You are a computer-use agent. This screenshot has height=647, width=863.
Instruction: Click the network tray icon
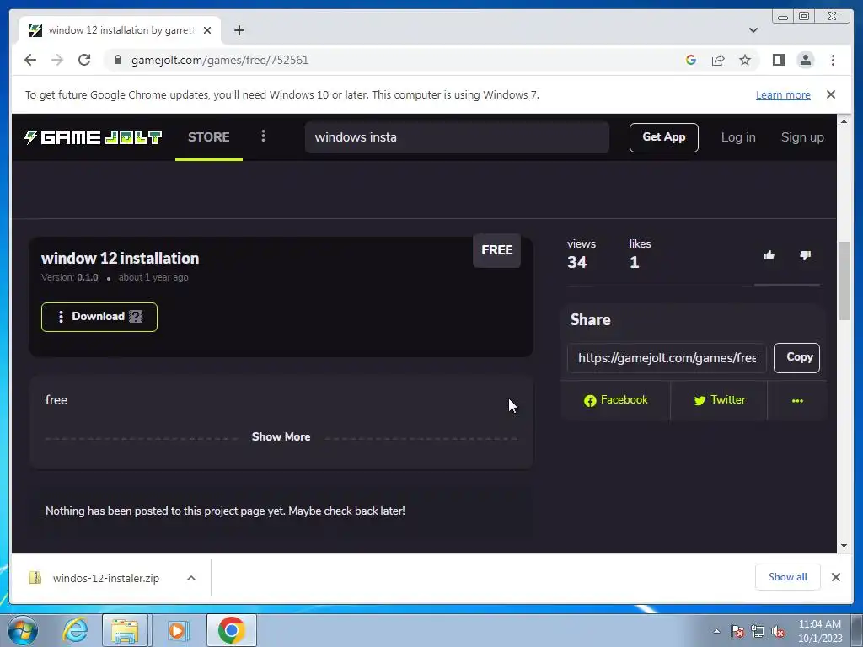pos(758,632)
